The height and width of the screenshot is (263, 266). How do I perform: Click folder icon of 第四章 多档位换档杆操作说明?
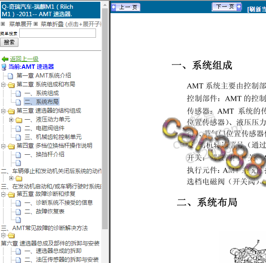[11, 146]
